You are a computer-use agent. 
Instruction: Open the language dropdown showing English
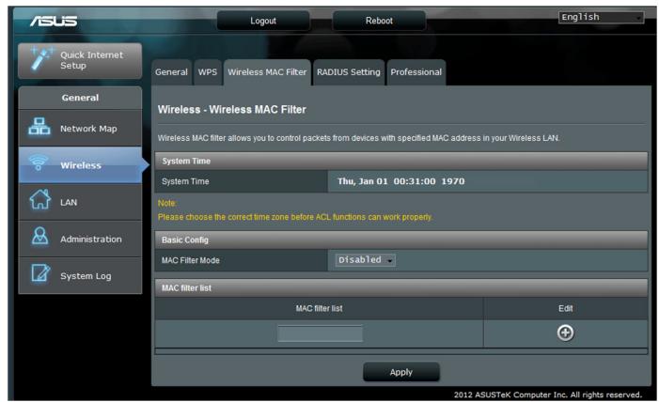tap(601, 17)
